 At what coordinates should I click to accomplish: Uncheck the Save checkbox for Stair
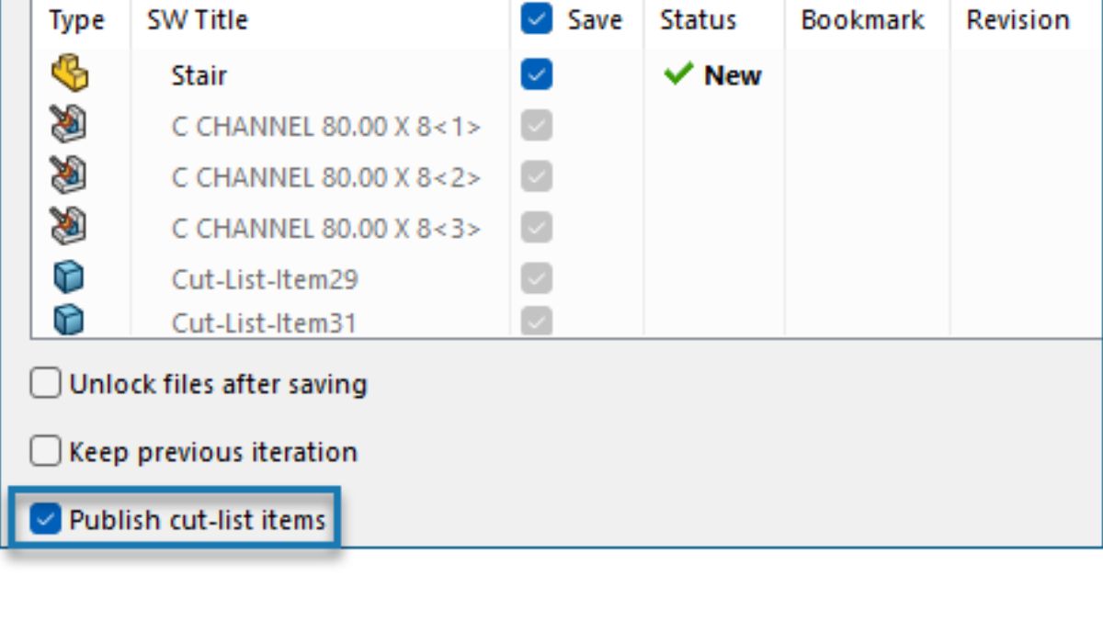(536, 74)
